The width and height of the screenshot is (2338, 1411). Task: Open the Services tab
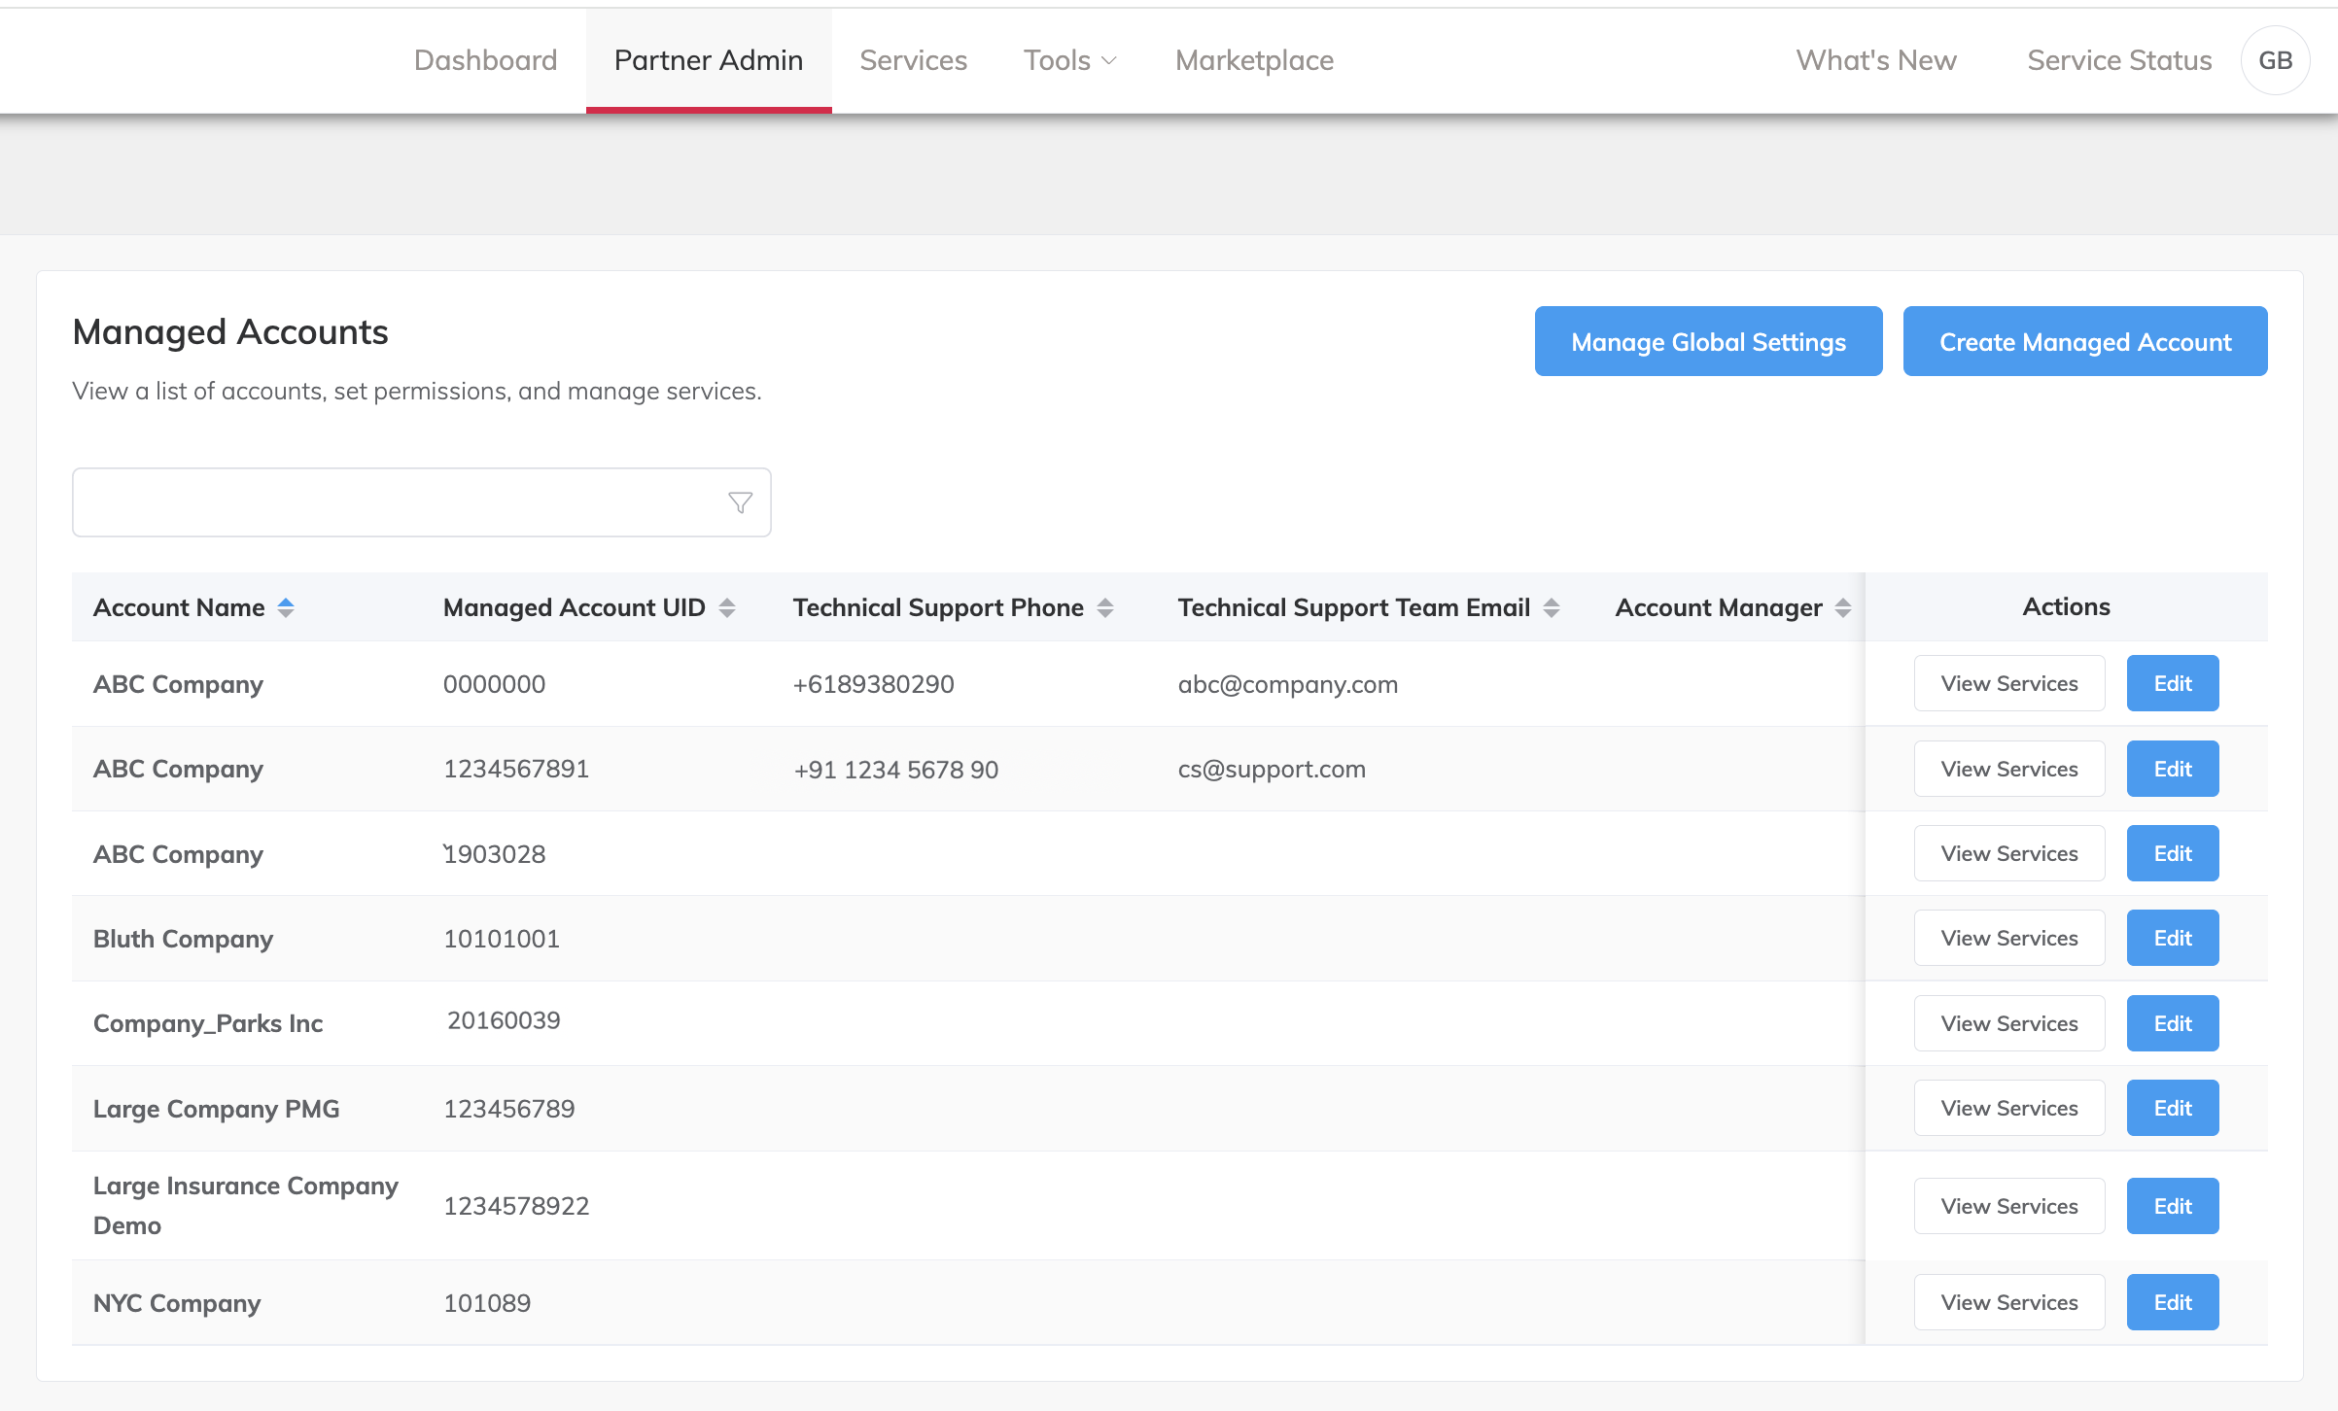tap(913, 60)
